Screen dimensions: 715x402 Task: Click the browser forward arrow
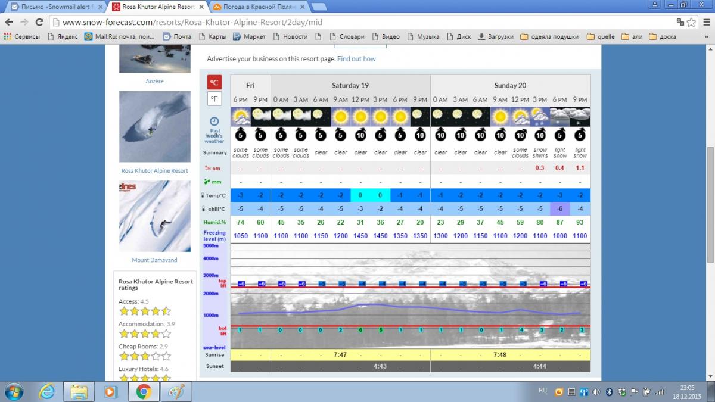coord(24,22)
